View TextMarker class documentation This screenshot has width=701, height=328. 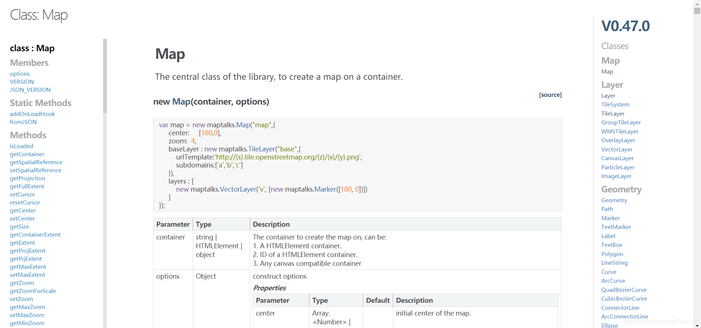pos(616,227)
